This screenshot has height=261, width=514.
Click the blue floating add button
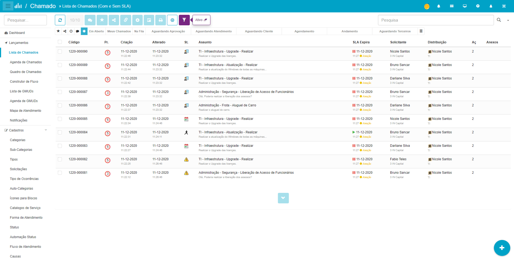pyautogui.click(x=502, y=248)
